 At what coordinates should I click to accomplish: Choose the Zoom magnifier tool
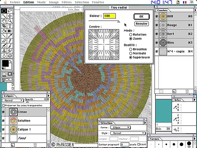pos(10,21)
